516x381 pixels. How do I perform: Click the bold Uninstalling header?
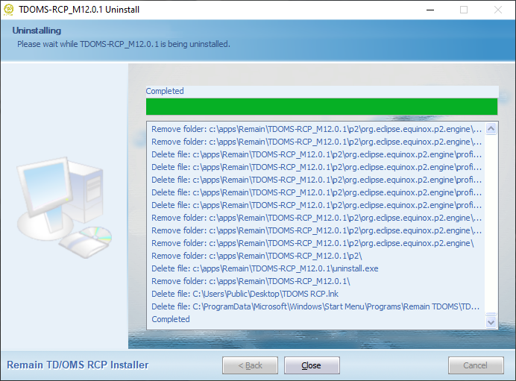[37, 31]
